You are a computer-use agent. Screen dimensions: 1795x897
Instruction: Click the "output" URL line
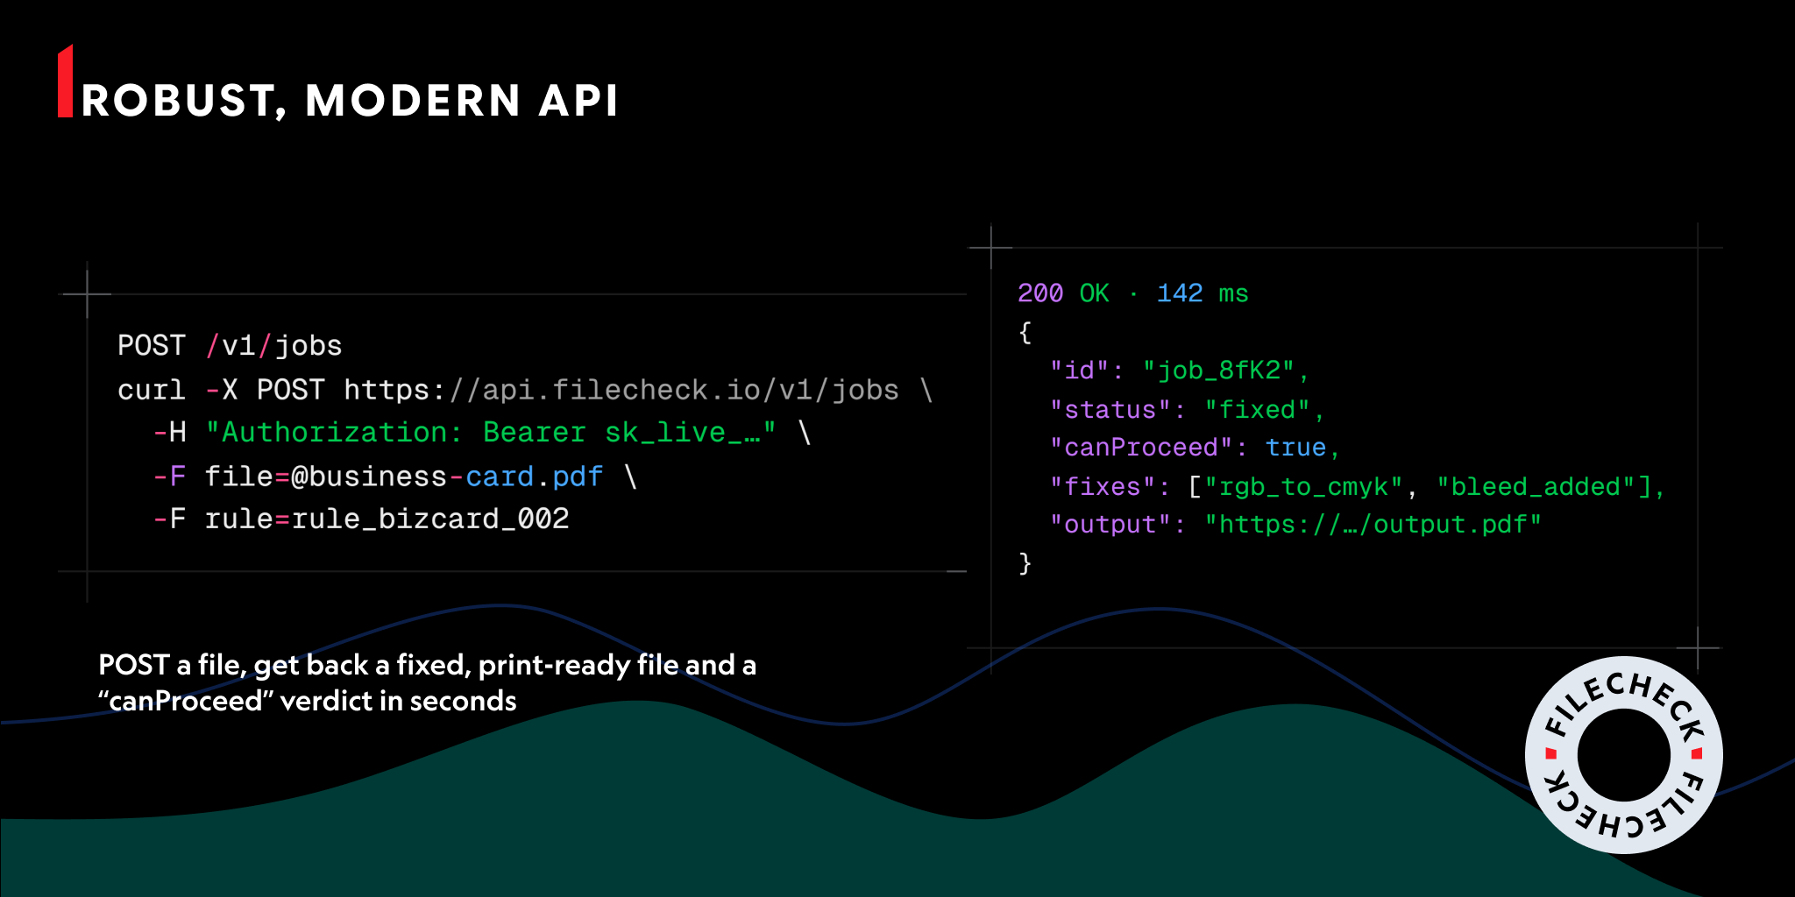click(1295, 524)
